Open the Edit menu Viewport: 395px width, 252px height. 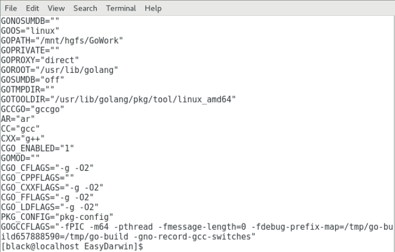[32, 9]
